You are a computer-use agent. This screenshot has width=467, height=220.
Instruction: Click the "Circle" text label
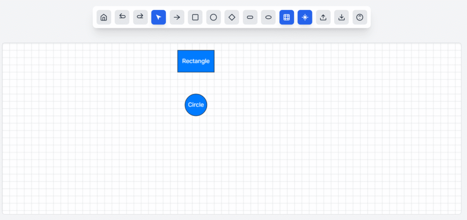pyautogui.click(x=196, y=105)
